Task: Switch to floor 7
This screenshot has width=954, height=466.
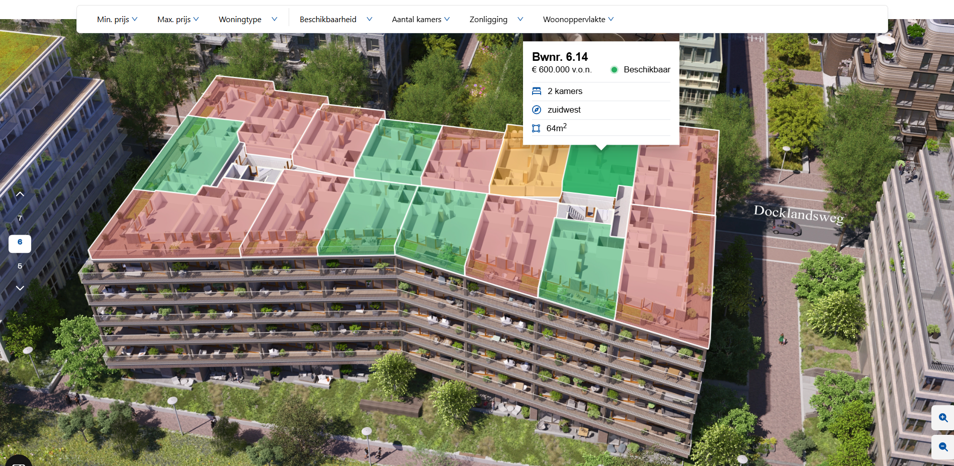Action: point(20,218)
